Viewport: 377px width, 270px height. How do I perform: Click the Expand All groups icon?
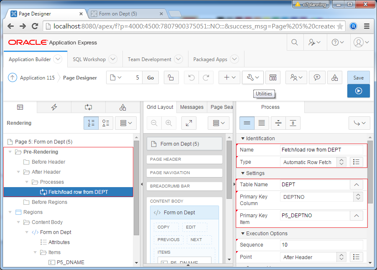click(x=293, y=123)
